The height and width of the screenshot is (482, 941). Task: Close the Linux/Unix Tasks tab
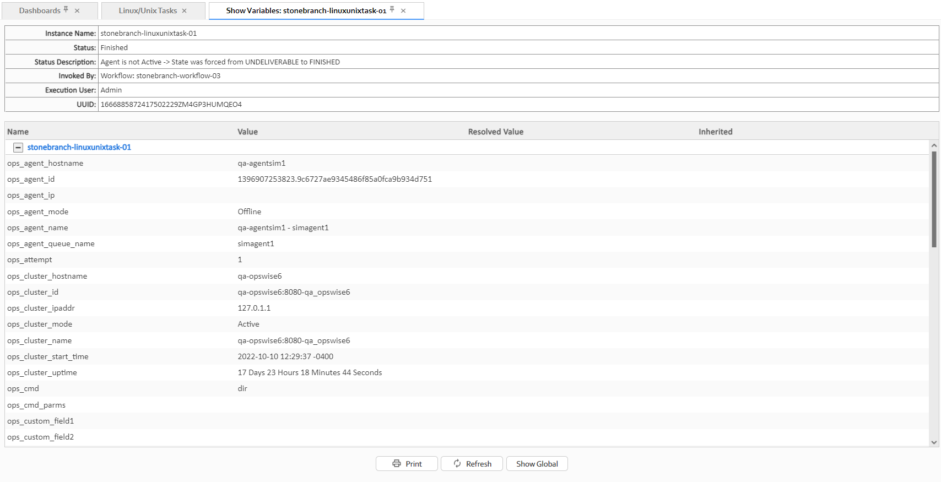pos(185,11)
